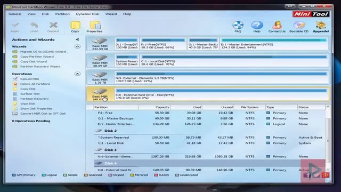The height and width of the screenshot is (192, 341).
Task: Select the N:9 External Elements partition block
Action: (222, 77)
